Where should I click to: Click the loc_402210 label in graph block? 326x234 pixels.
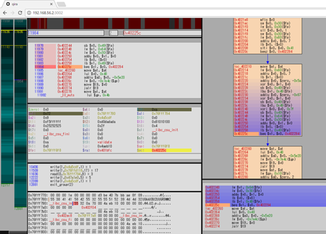pos(242,67)
